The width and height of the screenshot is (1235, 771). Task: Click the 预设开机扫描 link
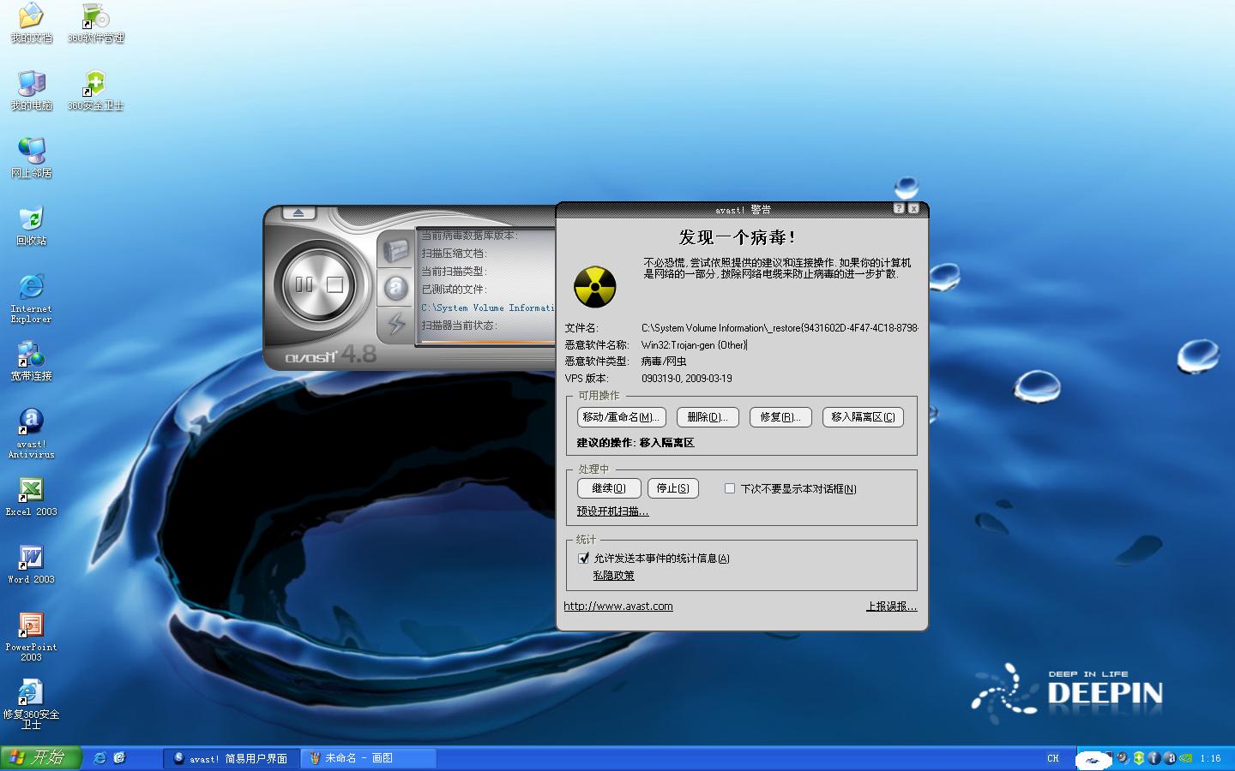coord(612,511)
